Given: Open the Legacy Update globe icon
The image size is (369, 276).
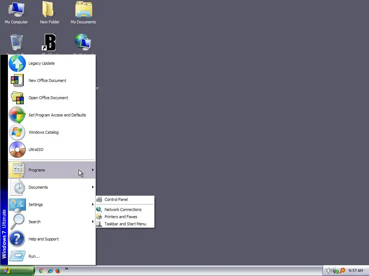Looking at the screenshot, I should click(x=17, y=63).
